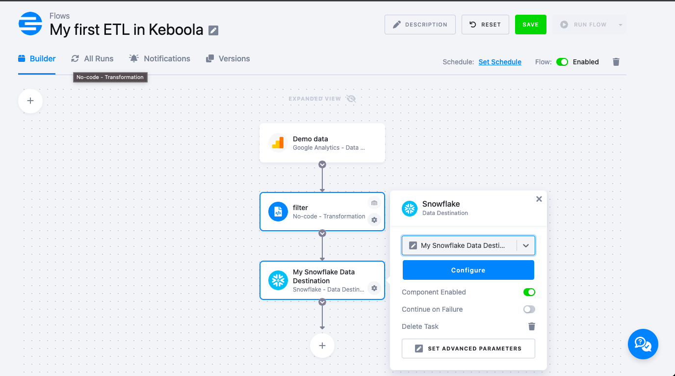The image size is (675, 376).
Task: Toggle the Flow Enabled switch off
Action: [562, 62]
